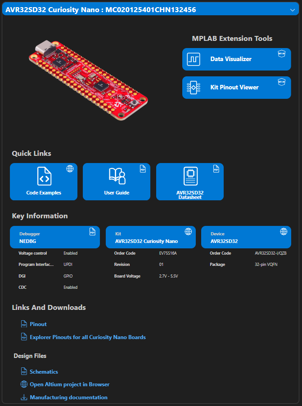
Task: Open Explorer Pinouts for all Curiosity Nano Boards
Action: coord(88,337)
